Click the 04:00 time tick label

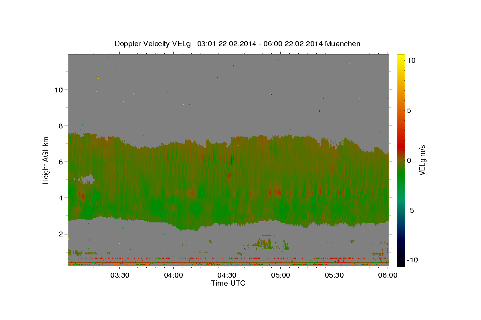[174, 275]
